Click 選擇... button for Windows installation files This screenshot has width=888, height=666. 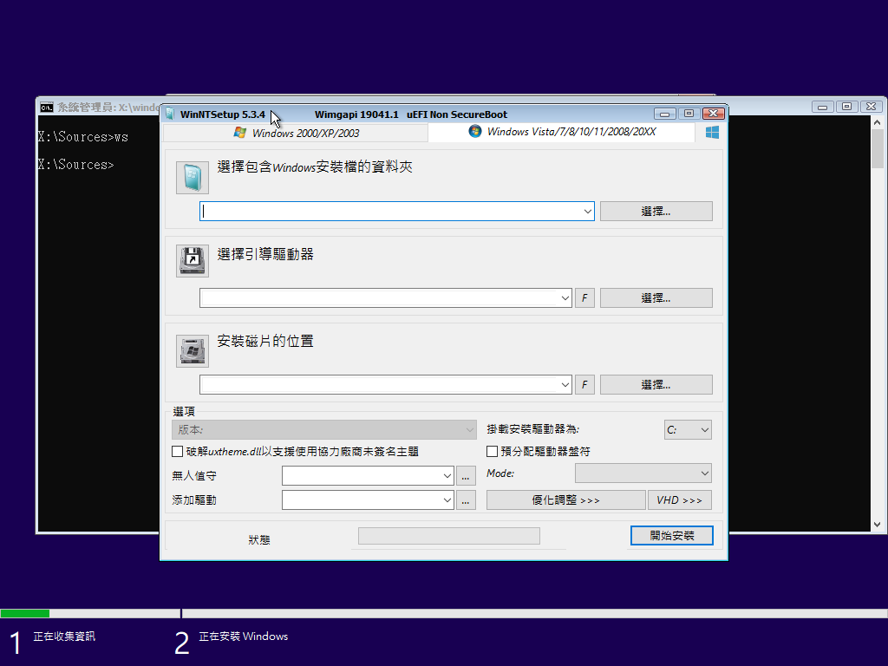(656, 212)
